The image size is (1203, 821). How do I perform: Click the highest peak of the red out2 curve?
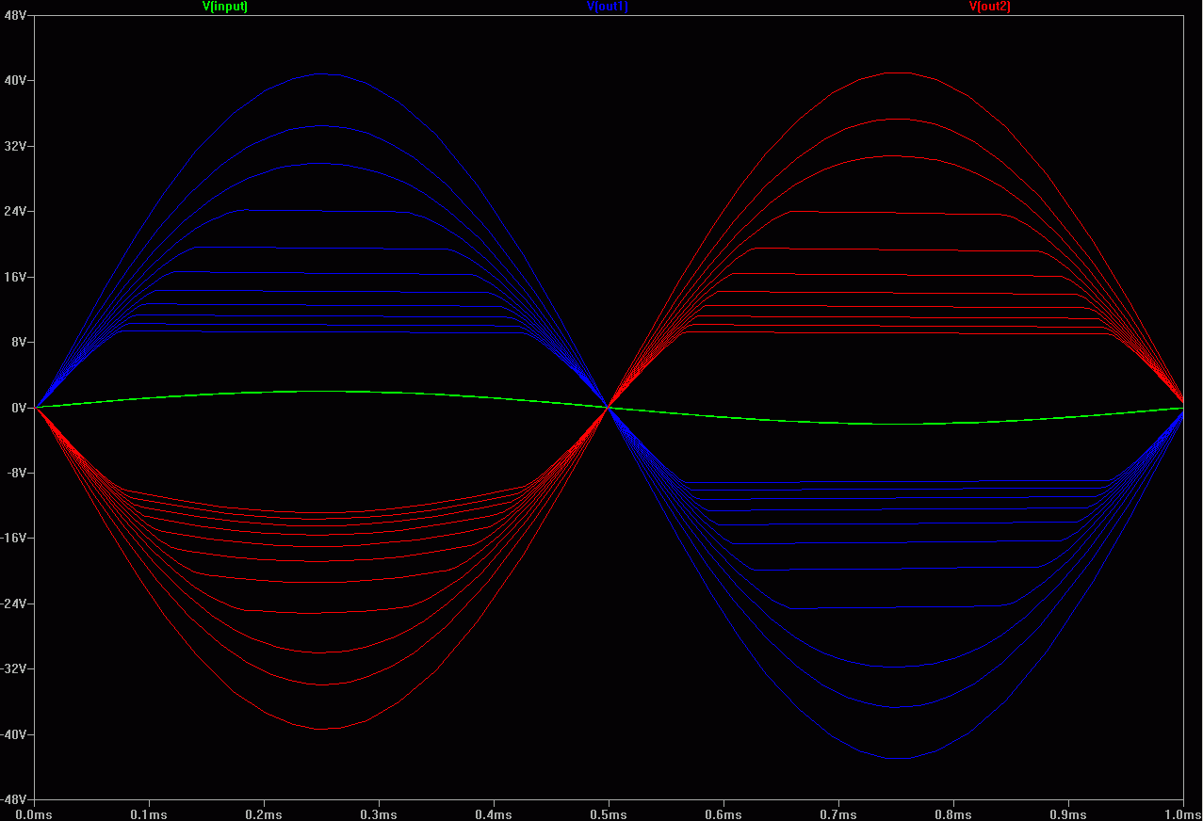896,72
